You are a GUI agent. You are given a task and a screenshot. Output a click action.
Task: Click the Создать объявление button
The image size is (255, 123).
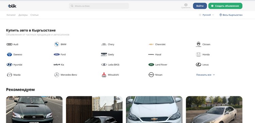pos(225,6)
